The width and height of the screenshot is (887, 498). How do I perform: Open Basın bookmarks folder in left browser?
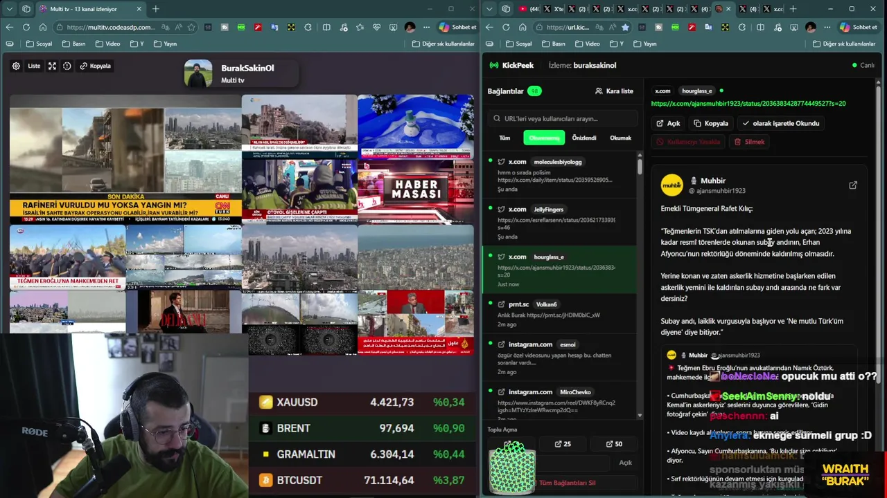74,44
